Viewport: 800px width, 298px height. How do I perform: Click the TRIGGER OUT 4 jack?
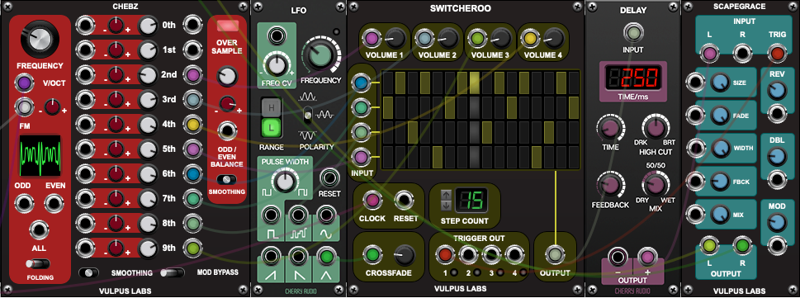[x=515, y=254]
